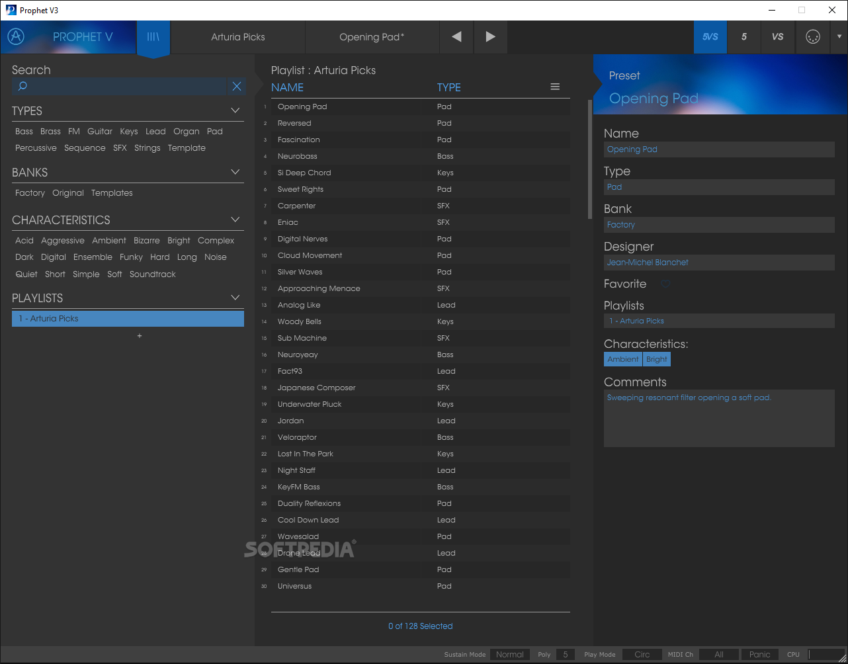Screen dimensions: 848x664
Task: Collapse the CHARACTERISTICS section
Action: click(x=235, y=220)
